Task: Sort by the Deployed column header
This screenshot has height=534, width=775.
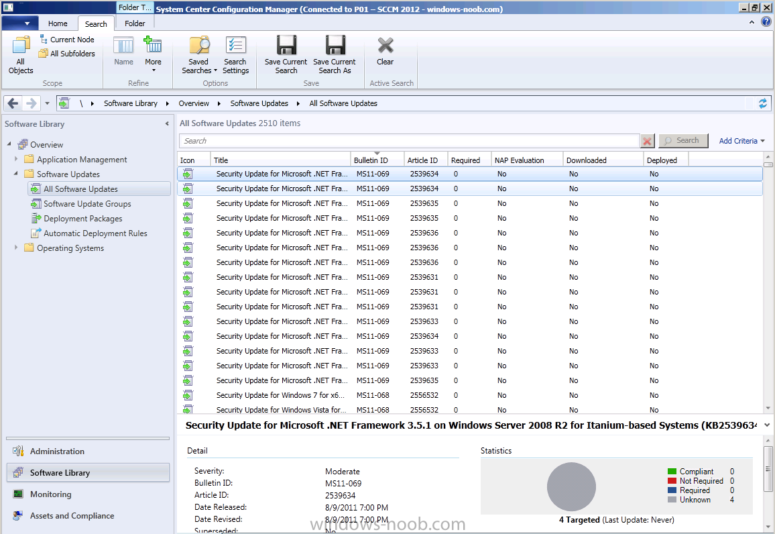Action: click(x=666, y=160)
